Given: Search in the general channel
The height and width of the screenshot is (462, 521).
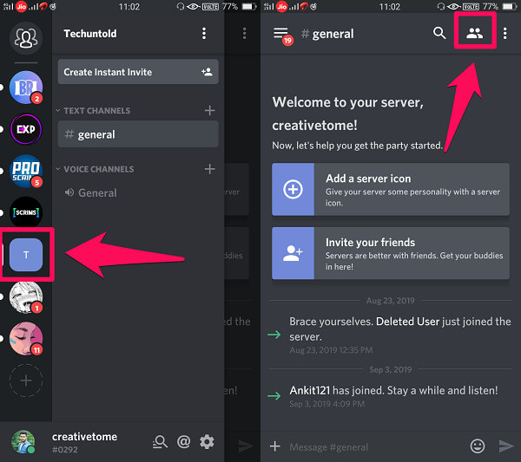Looking at the screenshot, I should pos(439,33).
